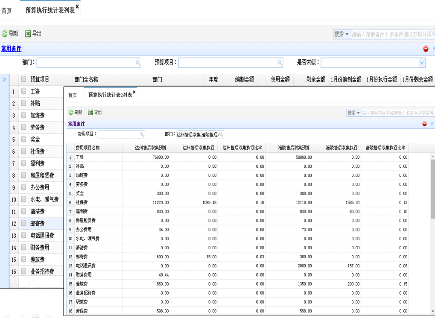This screenshot has width=435, height=318.
Task: Click the outer 导出 Excel export icon
Action: [28, 34]
